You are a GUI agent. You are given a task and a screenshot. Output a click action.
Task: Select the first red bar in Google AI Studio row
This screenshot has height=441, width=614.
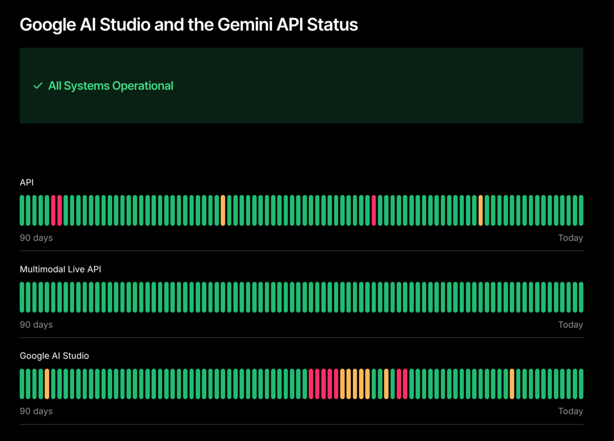(311, 384)
